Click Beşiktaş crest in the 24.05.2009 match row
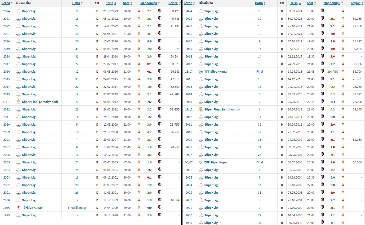This screenshot has width=365, height=225. coord(322,139)
